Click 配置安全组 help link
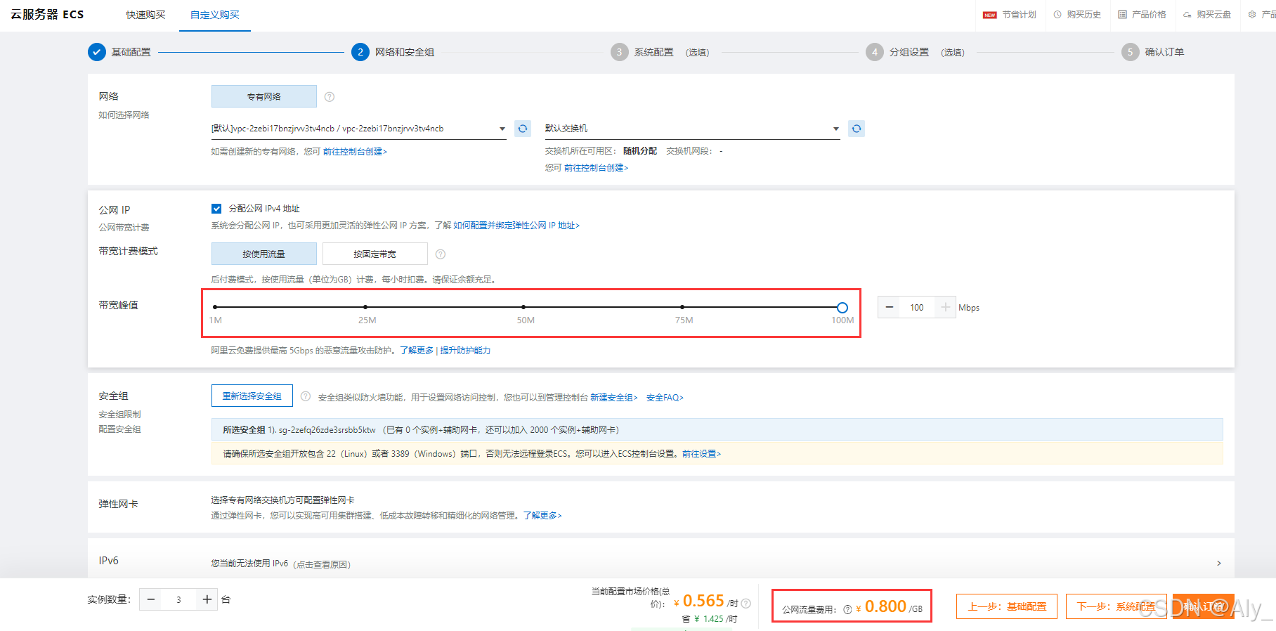 [119, 429]
